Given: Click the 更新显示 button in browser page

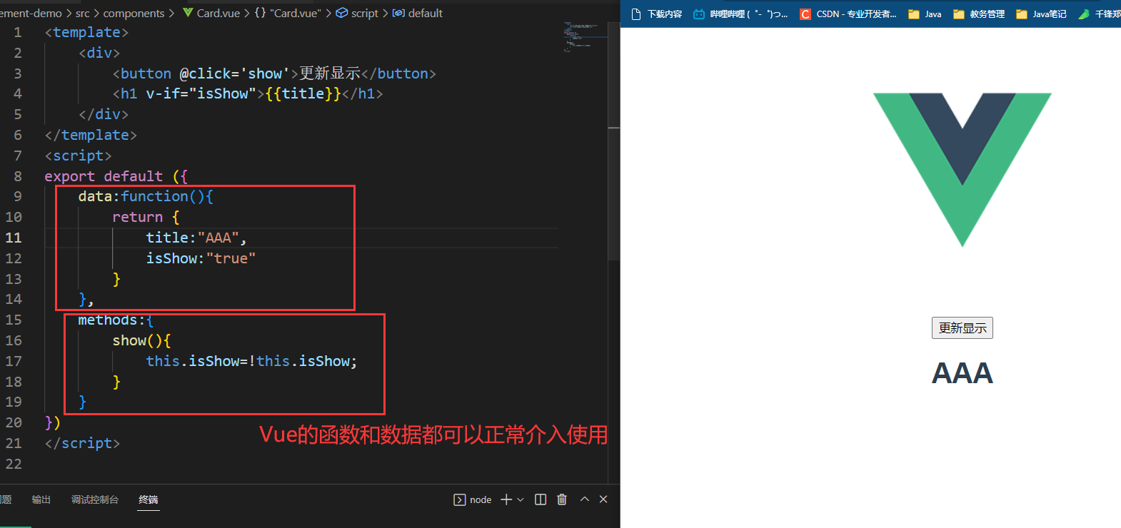Looking at the screenshot, I should [962, 328].
